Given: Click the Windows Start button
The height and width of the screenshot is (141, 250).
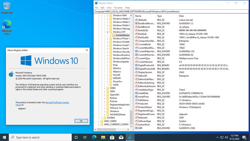Looking at the screenshot, I should click(4, 137).
